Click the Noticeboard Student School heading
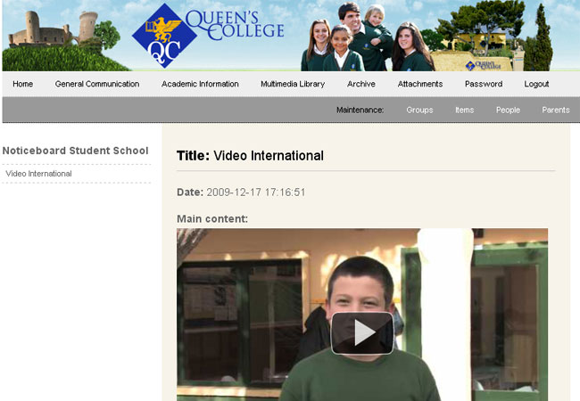 pos(76,151)
